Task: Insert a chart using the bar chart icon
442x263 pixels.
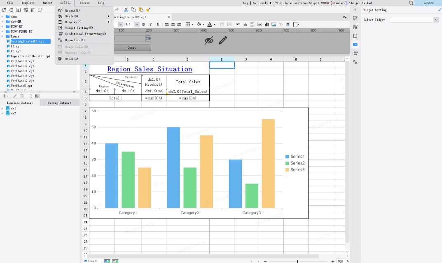Action: pos(267,25)
